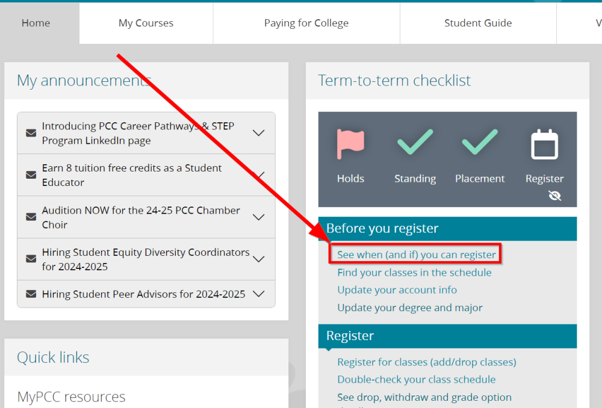The image size is (602, 408).
Task: Click the envelope icon next to Student Peer Advisors
Action: (x=31, y=294)
